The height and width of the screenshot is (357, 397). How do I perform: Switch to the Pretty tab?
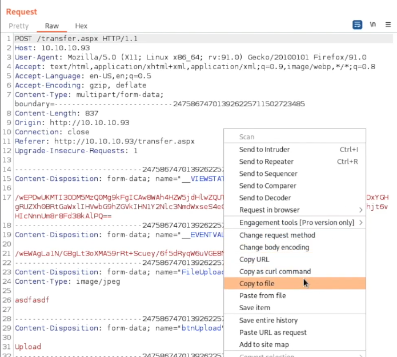(x=18, y=26)
